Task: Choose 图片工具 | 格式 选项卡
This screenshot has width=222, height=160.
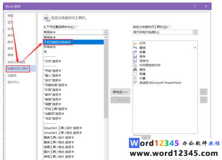Action: click(x=73, y=152)
